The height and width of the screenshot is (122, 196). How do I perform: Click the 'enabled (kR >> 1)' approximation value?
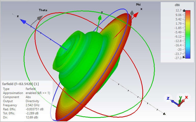point(38,93)
